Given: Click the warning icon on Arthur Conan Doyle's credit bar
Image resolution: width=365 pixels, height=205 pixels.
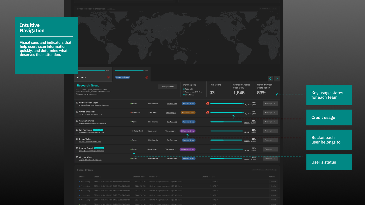Looking at the screenshot, I should click(208, 104).
